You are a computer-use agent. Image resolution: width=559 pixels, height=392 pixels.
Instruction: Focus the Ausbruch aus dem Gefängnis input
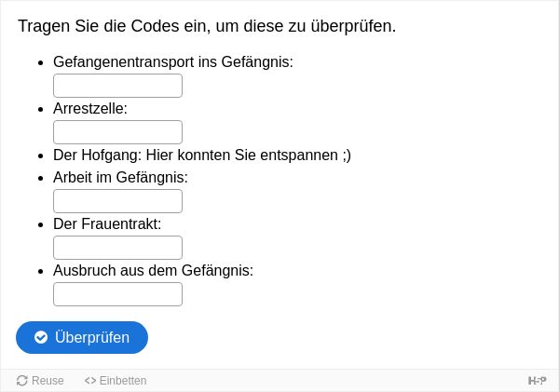(117, 294)
